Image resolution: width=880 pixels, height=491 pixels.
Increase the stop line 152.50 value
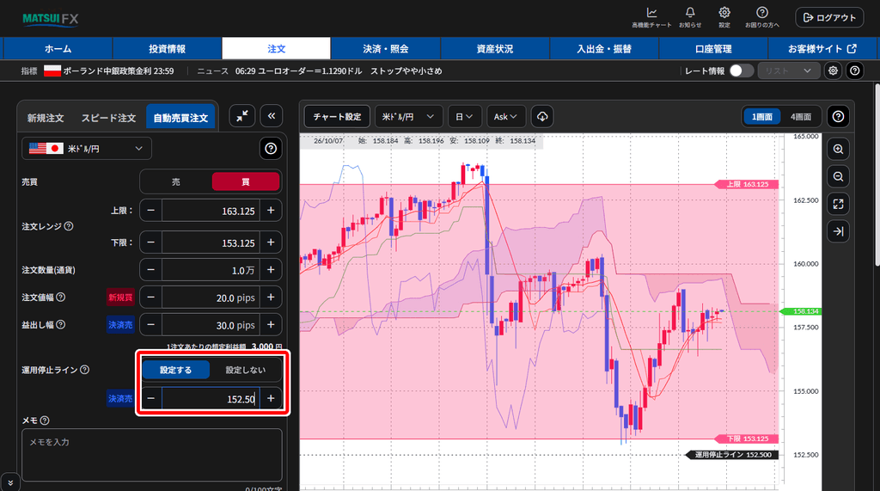[271, 398]
